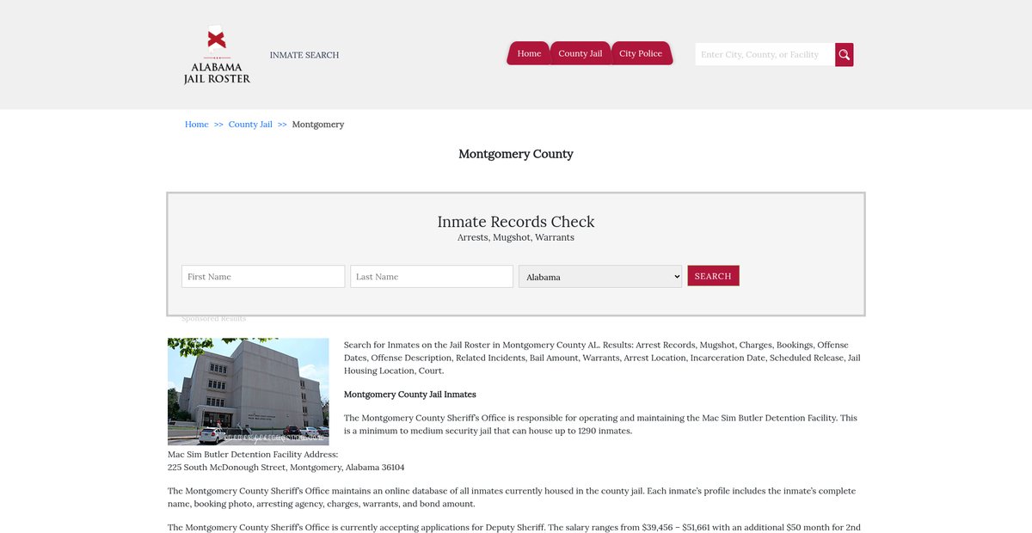Click into the First Name field

pos(263,277)
